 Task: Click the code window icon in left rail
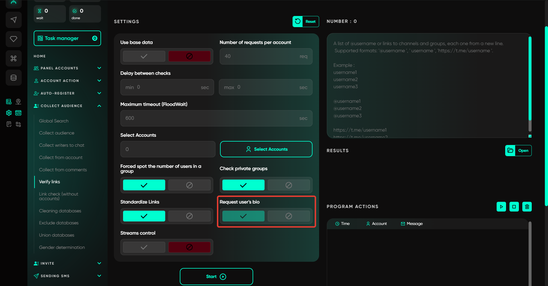(18, 113)
